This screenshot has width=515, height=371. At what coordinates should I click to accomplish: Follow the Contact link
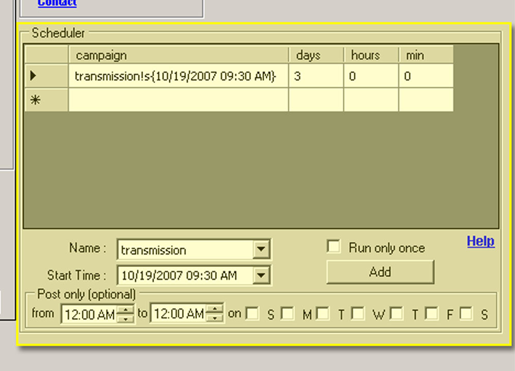[57, 3]
